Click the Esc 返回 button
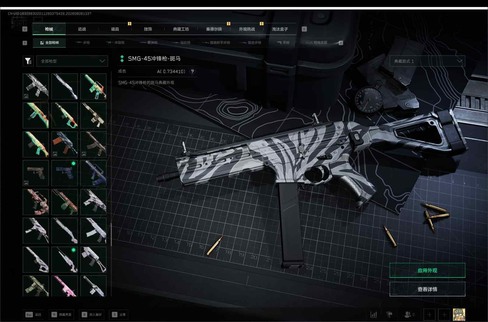The width and height of the screenshot is (488, 322). tap(34, 314)
